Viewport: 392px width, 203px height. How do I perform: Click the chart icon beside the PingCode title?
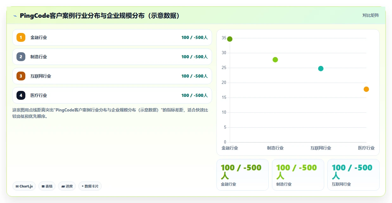(15, 16)
